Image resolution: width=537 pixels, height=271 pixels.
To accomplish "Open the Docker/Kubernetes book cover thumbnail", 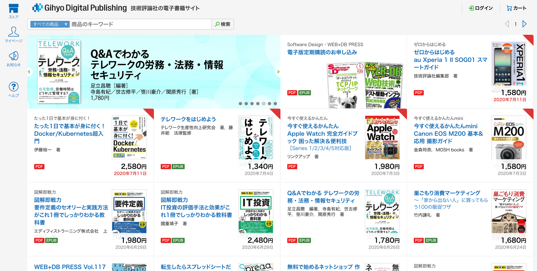I will pyautogui.click(x=129, y=137).
